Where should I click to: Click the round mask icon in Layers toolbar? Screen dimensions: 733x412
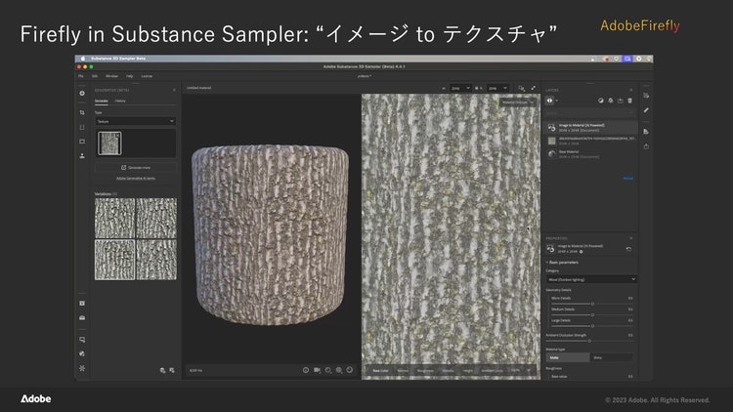click(601, 101)
